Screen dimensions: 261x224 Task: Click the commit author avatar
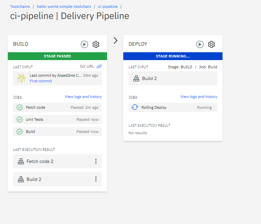22,78
